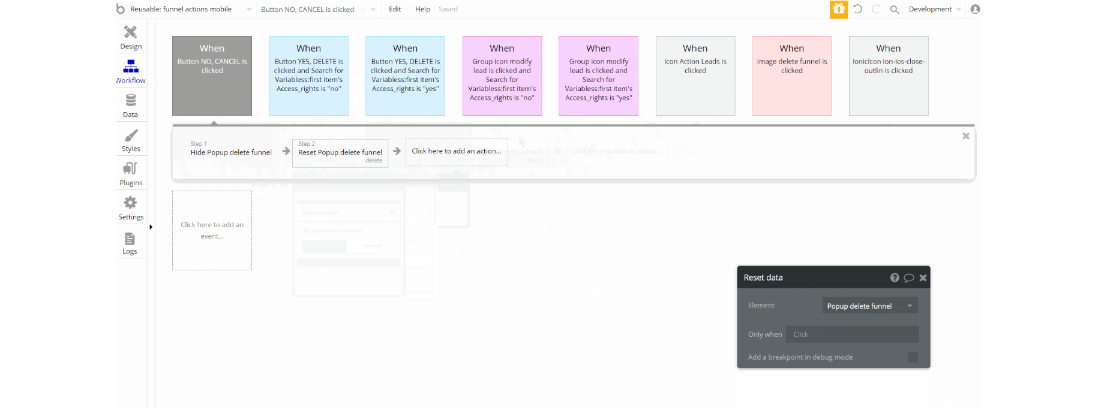Open the Design tab icon
This screenshot has height=410, width=1098.
[x=130, y=32]
